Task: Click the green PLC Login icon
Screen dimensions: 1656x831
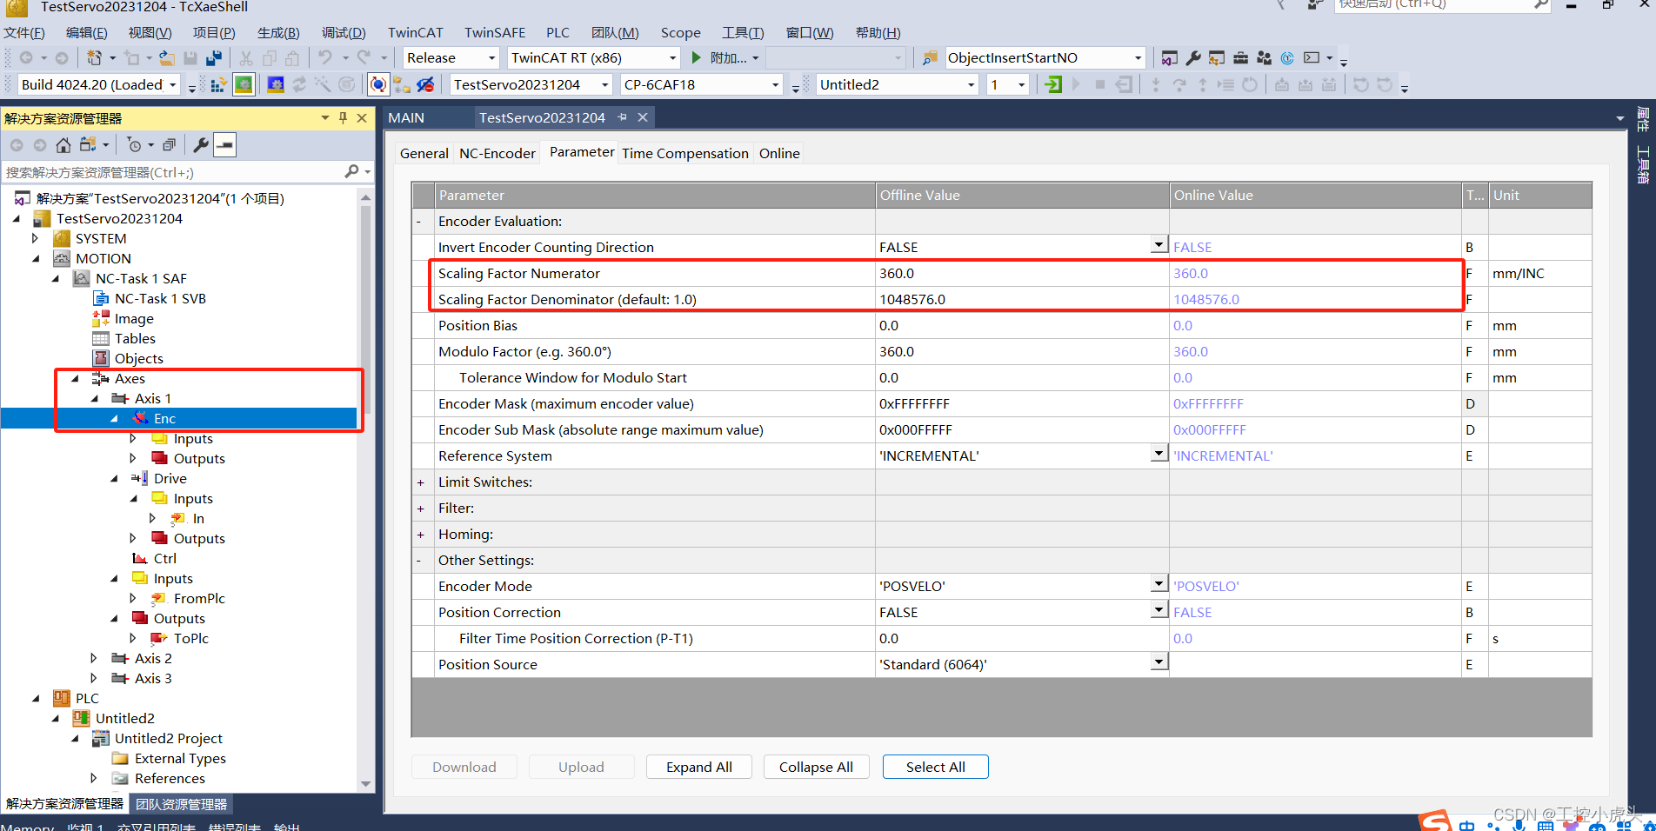Action: (x=1053, y=84)
